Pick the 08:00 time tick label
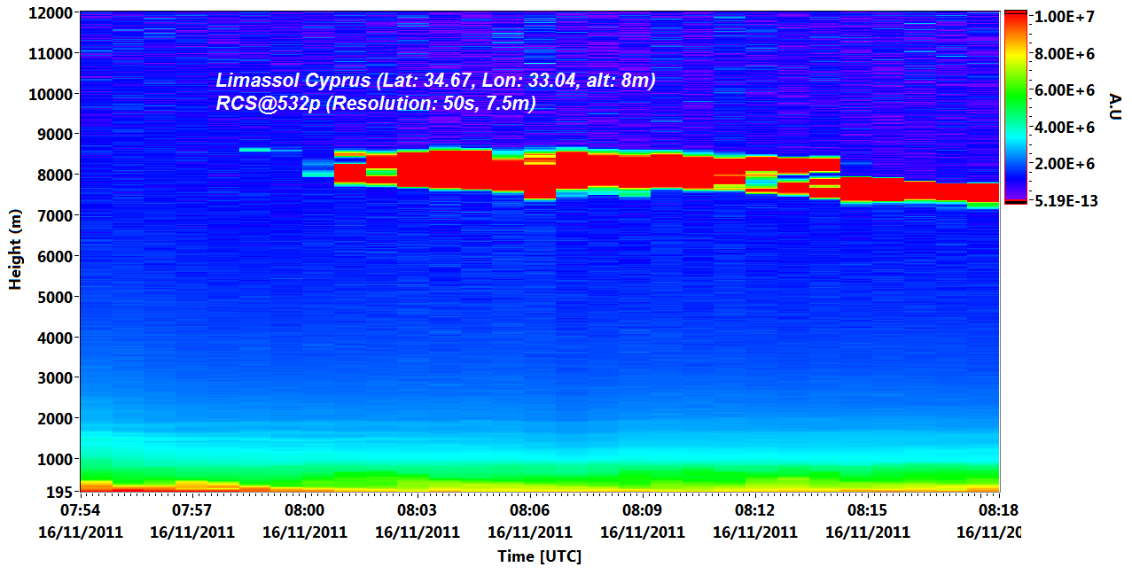This screenshot has height=575, width=1132. coord(304,511)
